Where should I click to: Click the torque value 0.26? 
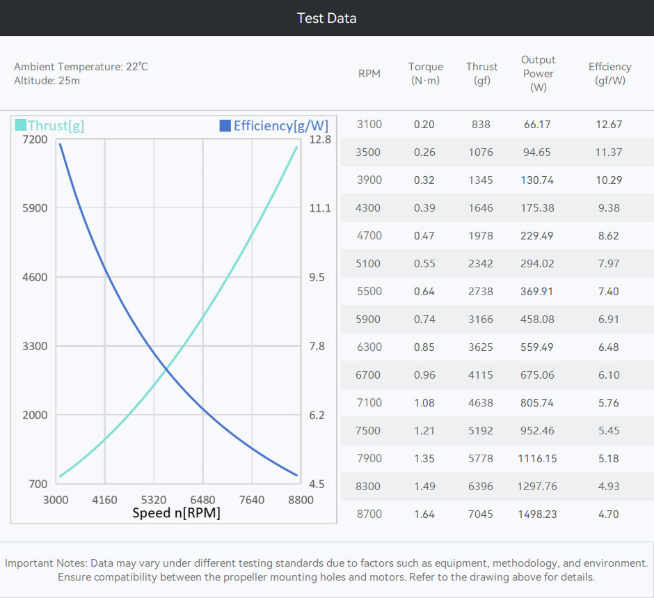[x=424, y=152]
